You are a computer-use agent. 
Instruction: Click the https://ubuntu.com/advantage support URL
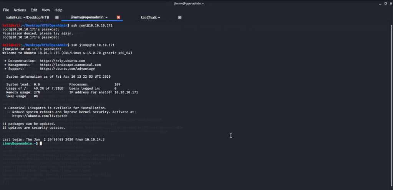(67, 69)
